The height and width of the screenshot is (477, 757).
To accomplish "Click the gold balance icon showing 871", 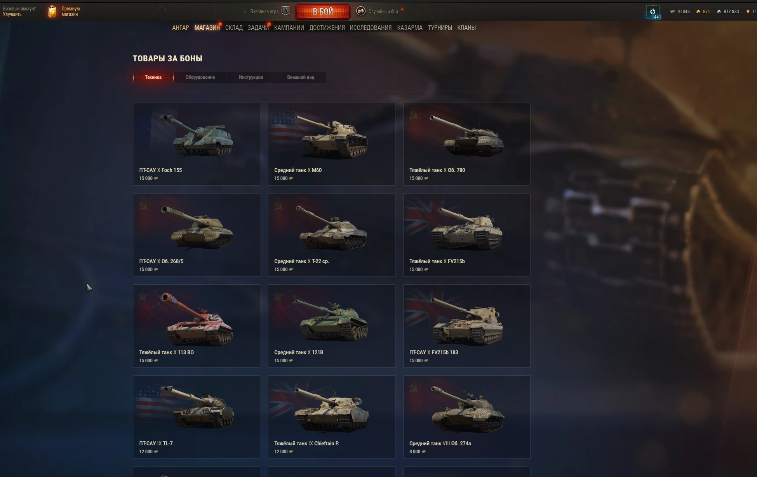I will click(698, 11).
